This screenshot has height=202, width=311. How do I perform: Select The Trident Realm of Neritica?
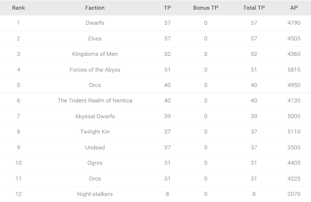pyautogui.click(x=95, y=101)
